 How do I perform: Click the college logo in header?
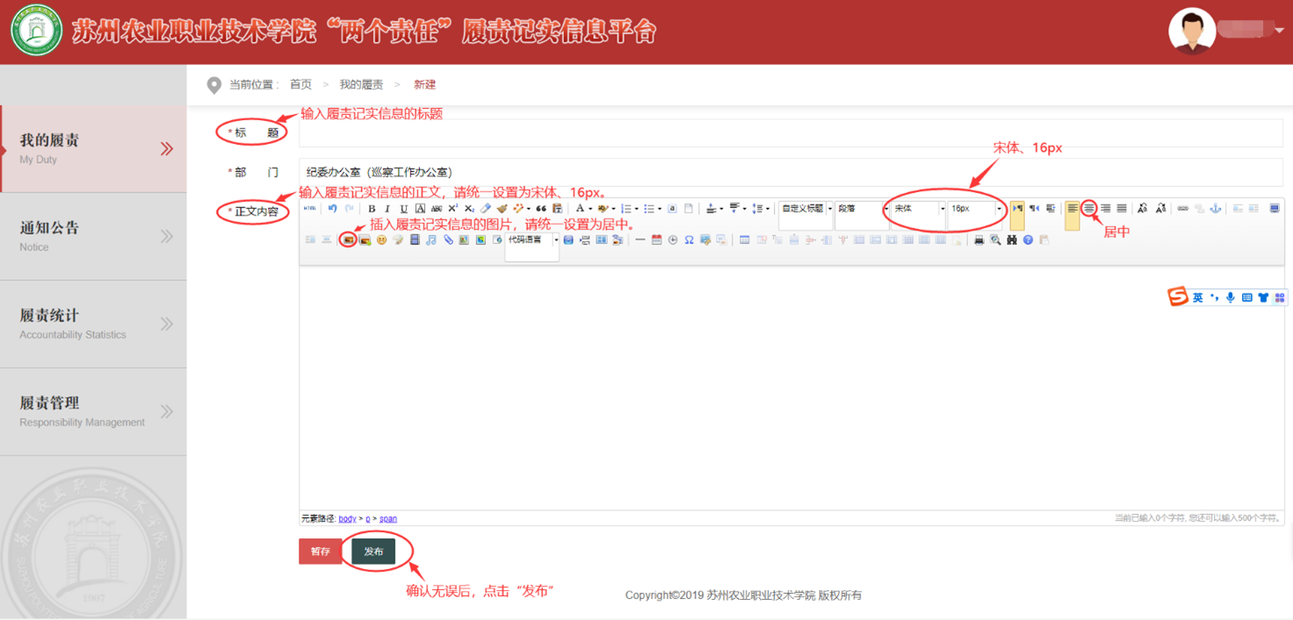pos(36,31)
